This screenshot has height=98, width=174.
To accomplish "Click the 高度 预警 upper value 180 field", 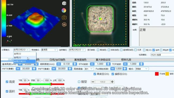I will pyautogui.click(x=47, y=80).
